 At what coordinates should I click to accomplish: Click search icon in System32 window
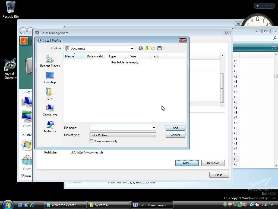point(275,38)
